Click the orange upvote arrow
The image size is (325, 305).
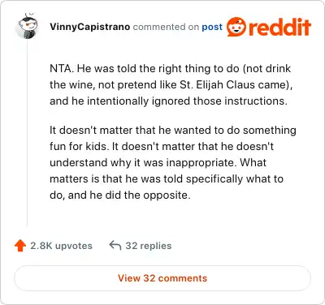pos(20,246)
